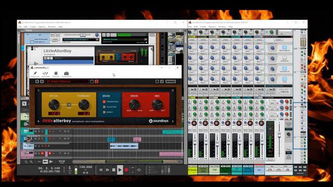Click the pitch value display reading 12.0
The width and height of the screenshot is (333, 187).
[54, 114]
